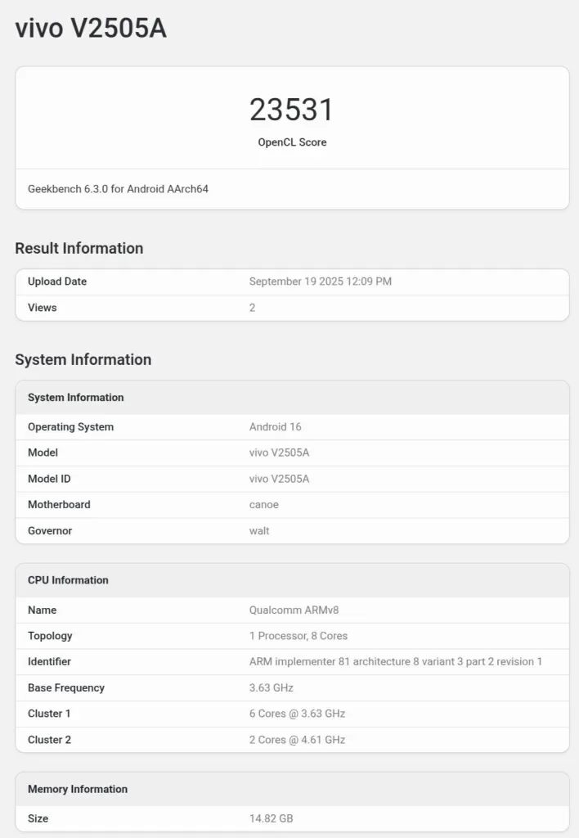Select the Model ID row label
The image size is (579, 838).
[49, 479]
